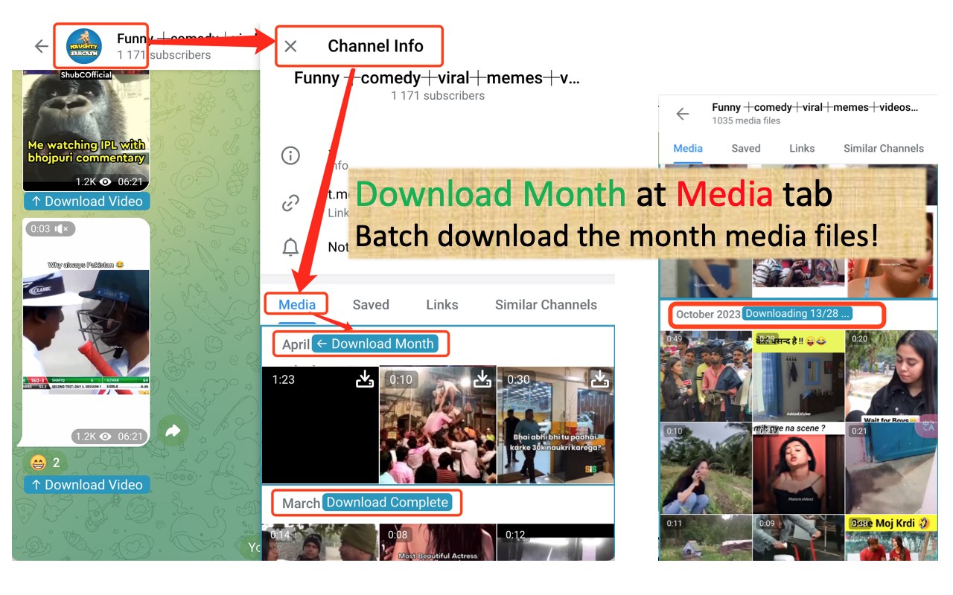Click the '1 171 subscribers' text in Channel Info
Screen dimensions: 953x595
pyautogui.click(x=438, y=95)
